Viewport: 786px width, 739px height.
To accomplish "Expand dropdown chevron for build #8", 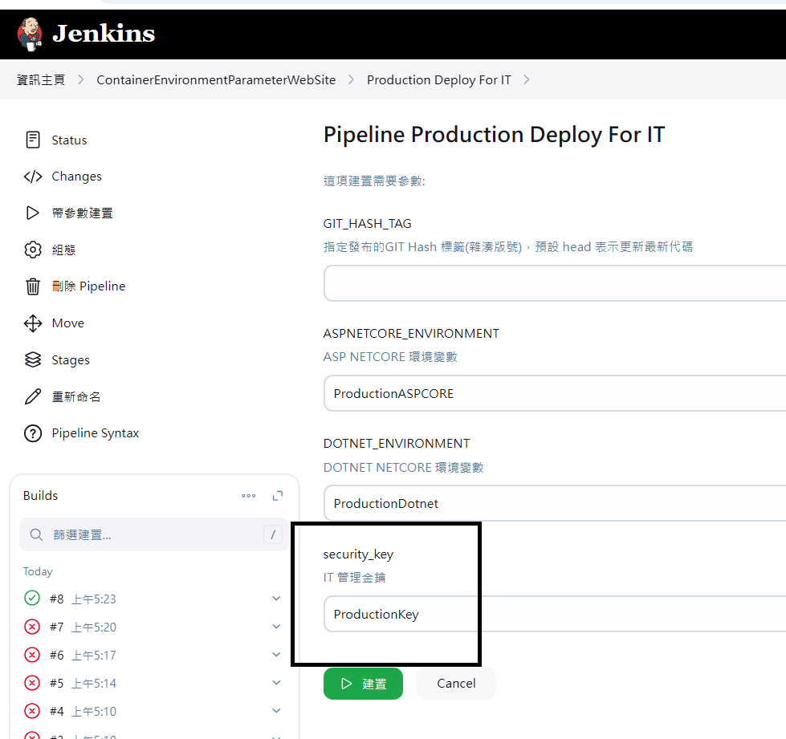I will (276, 599).
